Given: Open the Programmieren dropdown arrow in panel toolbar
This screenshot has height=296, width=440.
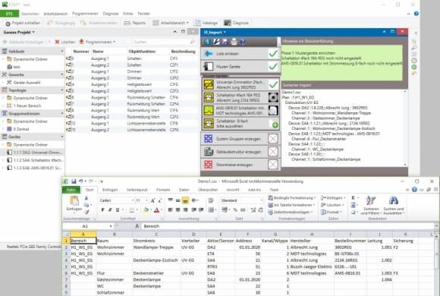Looking at the screenshot, I should tap(115, 42).
